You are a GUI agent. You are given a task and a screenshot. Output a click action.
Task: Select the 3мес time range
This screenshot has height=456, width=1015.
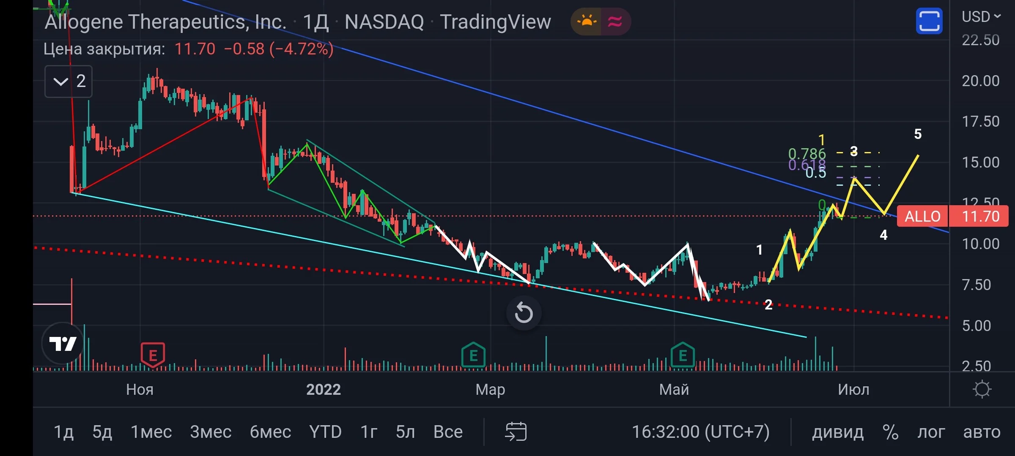pyautogui.click(x=211, y=432)
